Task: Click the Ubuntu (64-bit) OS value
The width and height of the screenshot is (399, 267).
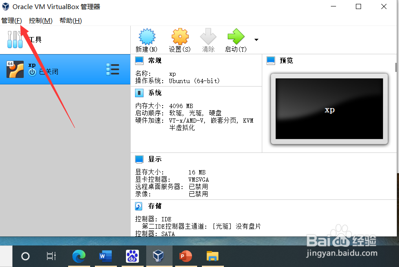Action: coord(194,81)
